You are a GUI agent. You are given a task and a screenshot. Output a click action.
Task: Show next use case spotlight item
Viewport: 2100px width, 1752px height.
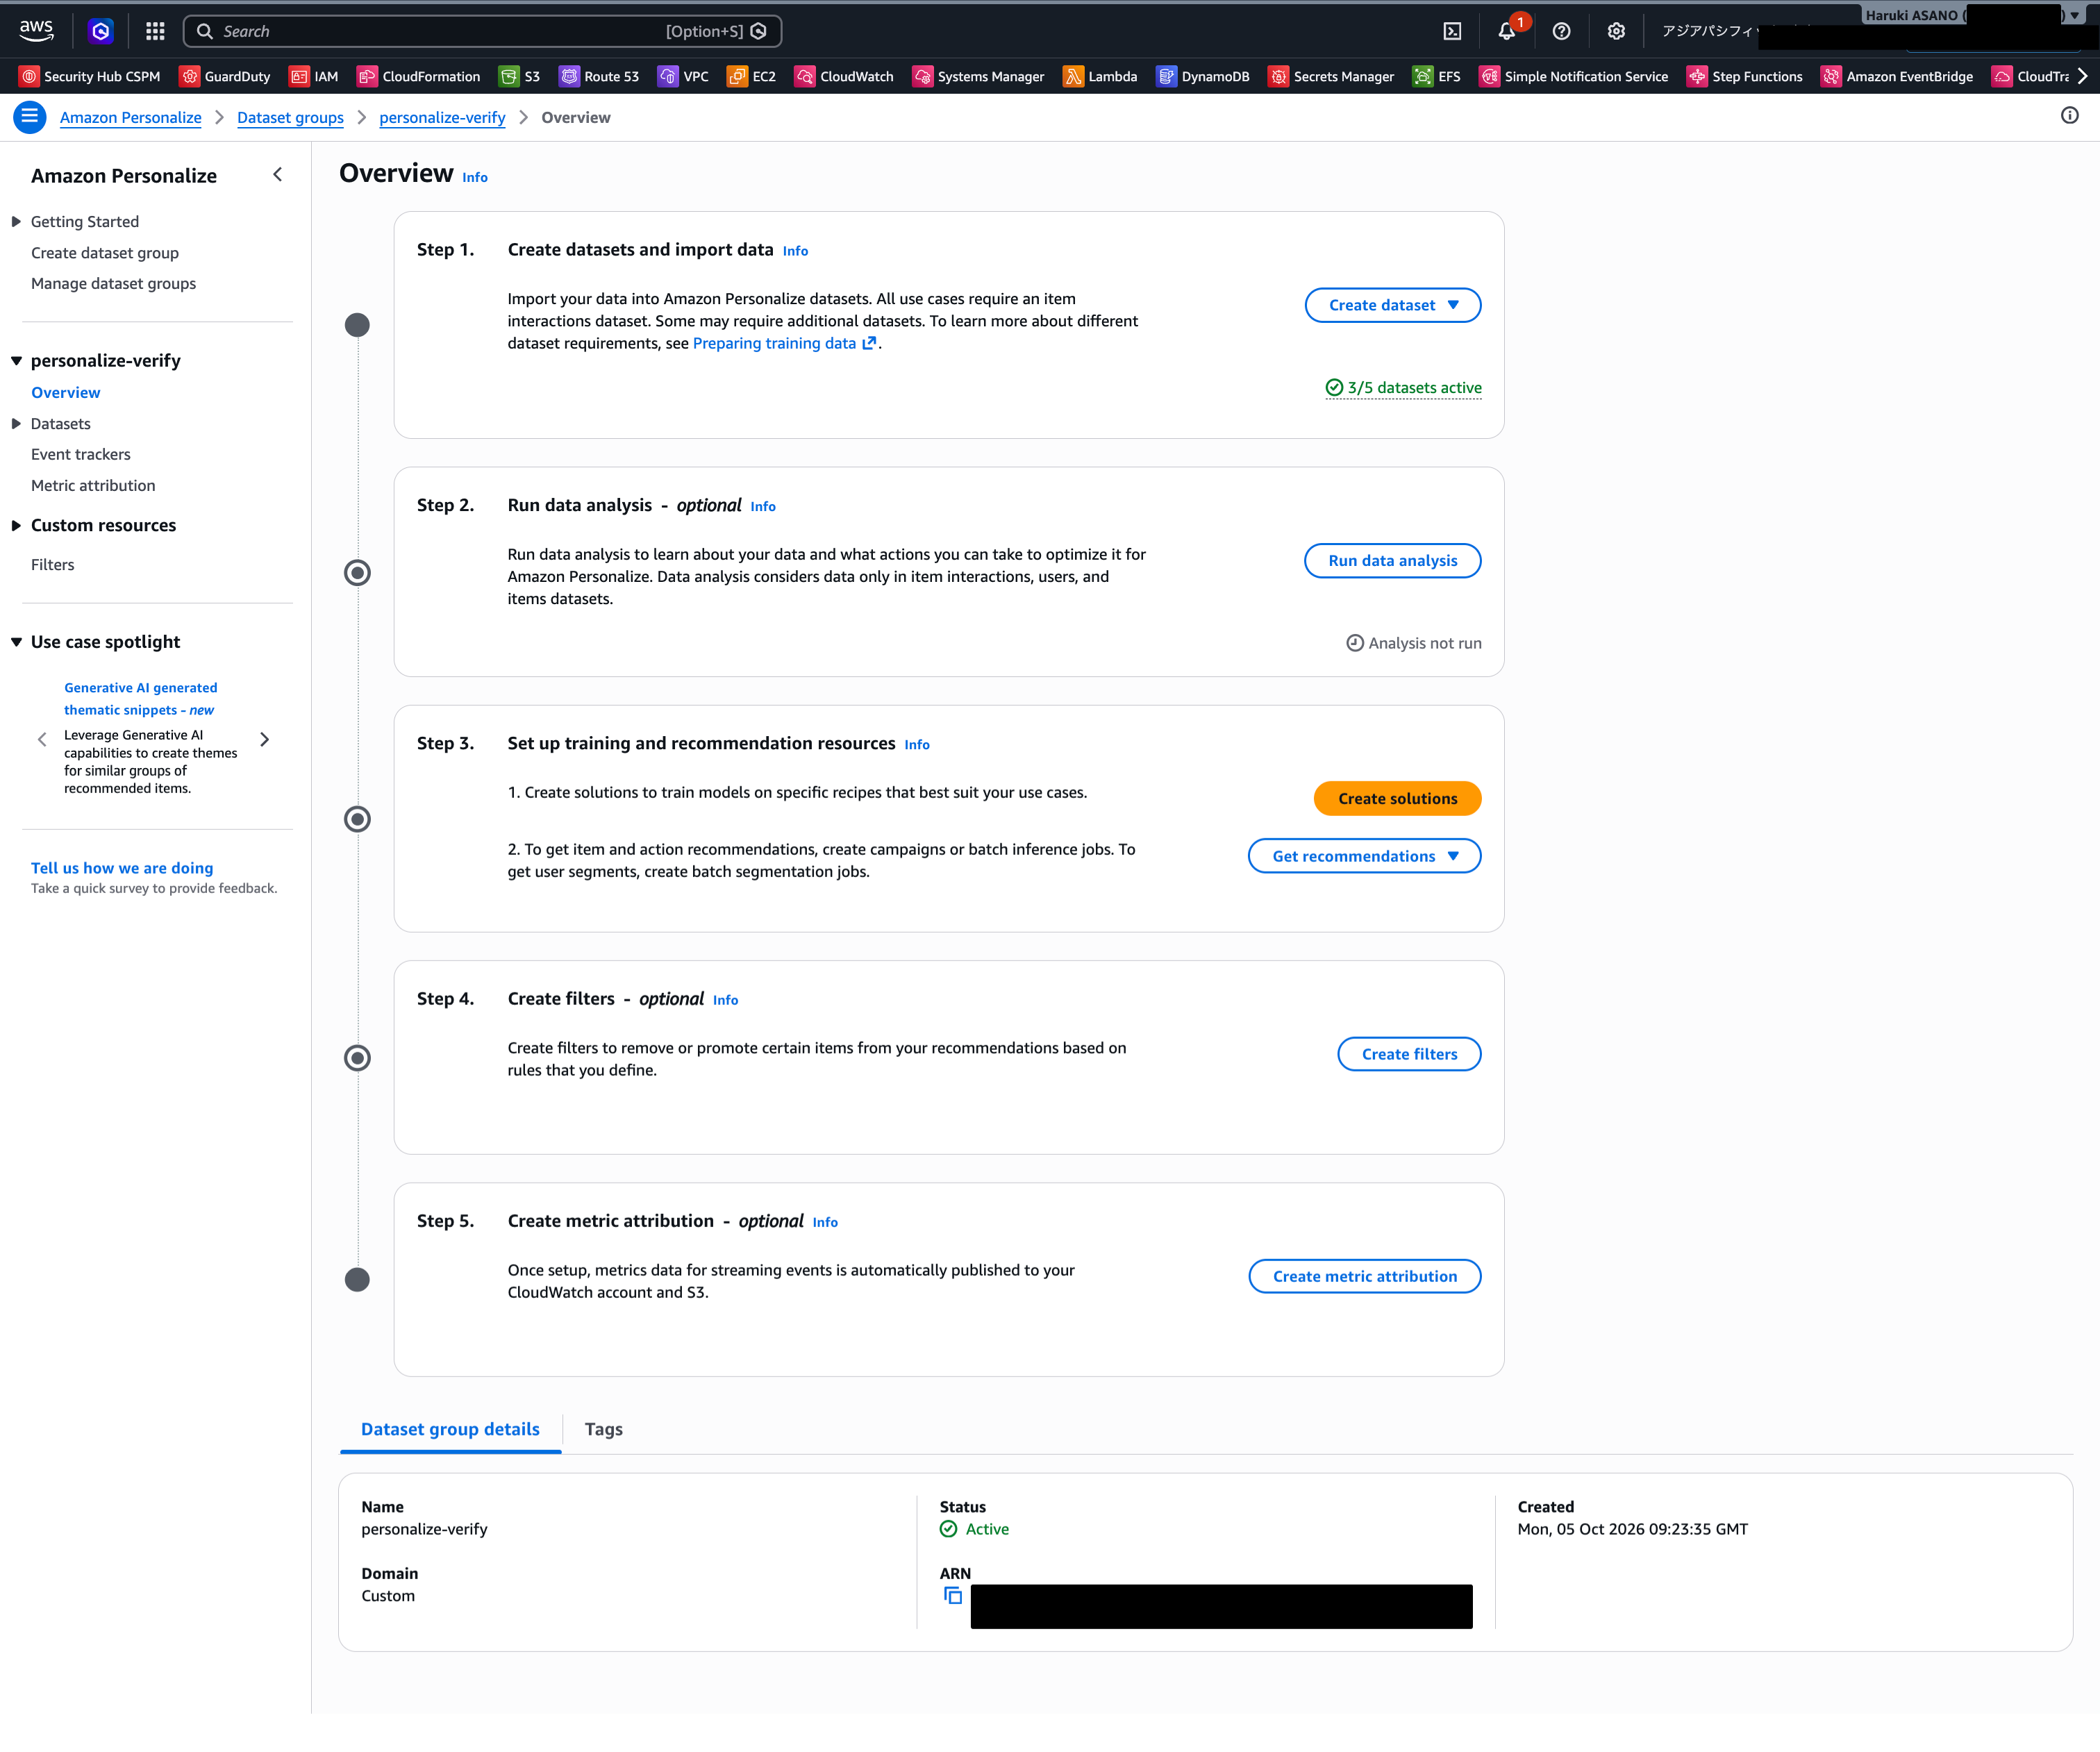[264, 739]
